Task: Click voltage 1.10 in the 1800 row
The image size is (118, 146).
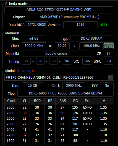Action: 104,141
